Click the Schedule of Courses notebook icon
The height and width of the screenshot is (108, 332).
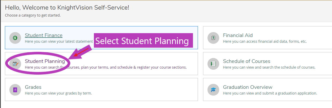[213, 64]
